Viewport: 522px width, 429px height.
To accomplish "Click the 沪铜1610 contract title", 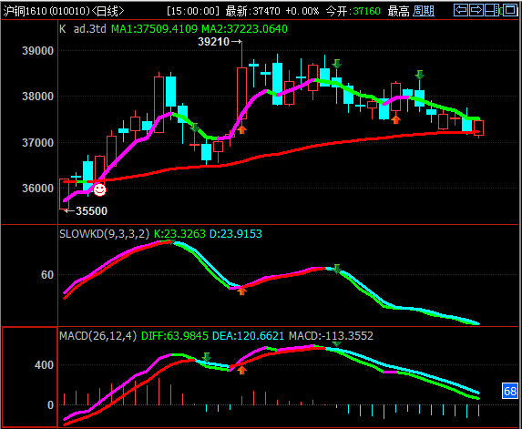I will click(46, 11).
